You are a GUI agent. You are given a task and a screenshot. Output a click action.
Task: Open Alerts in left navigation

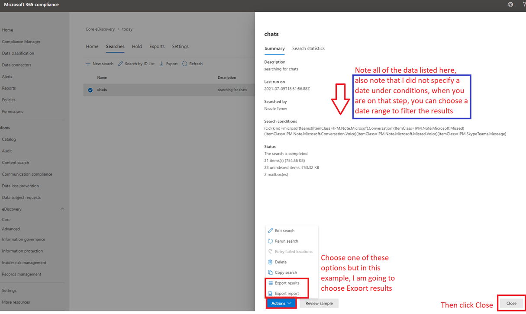pos(7,77)
